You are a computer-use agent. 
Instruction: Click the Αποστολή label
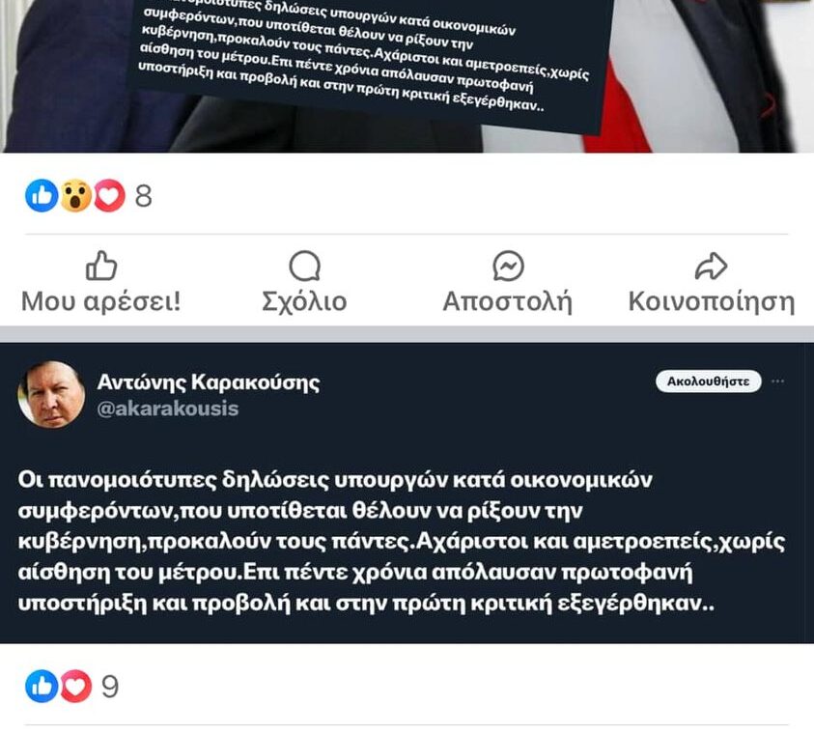point(508,301)
